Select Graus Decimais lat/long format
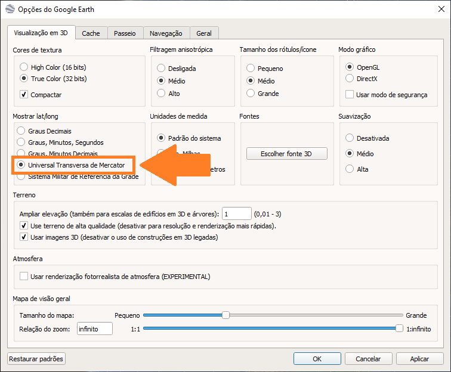This screenshot has height=372, width=451. click(x=21, y=131)
